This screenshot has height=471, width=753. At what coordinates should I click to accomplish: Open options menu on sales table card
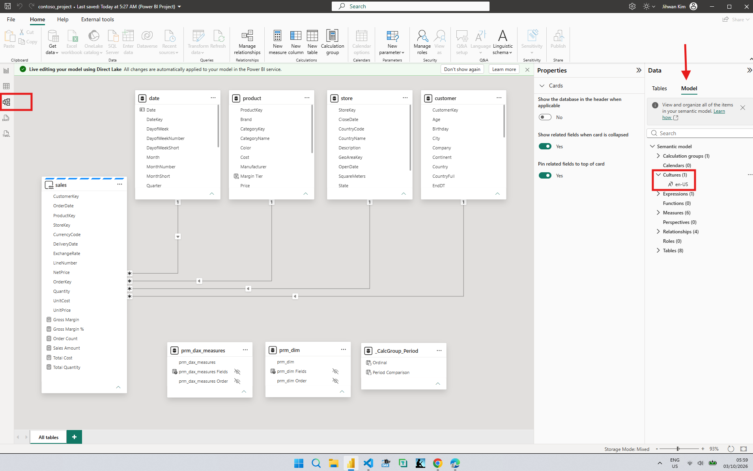click(120, 184)
